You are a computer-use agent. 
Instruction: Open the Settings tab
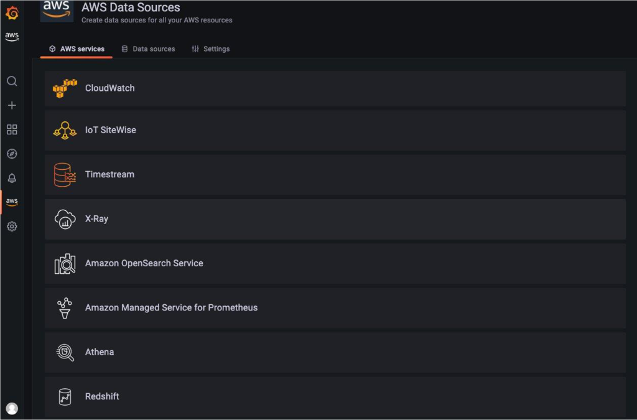pos(210,49)
